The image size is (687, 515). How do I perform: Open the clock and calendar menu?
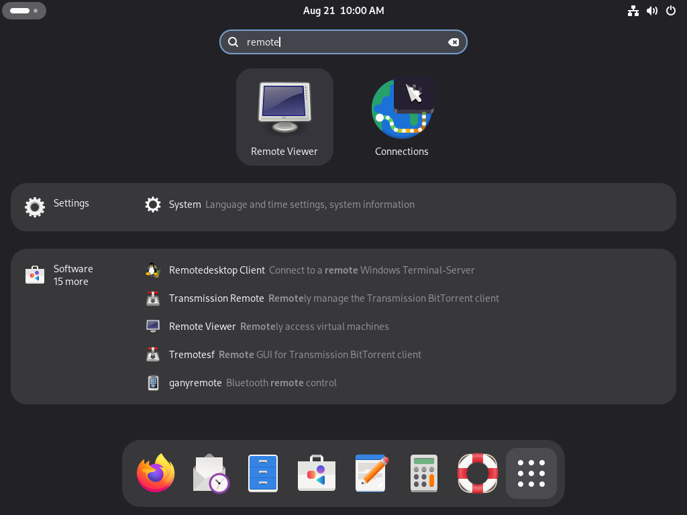coord(343,11)
